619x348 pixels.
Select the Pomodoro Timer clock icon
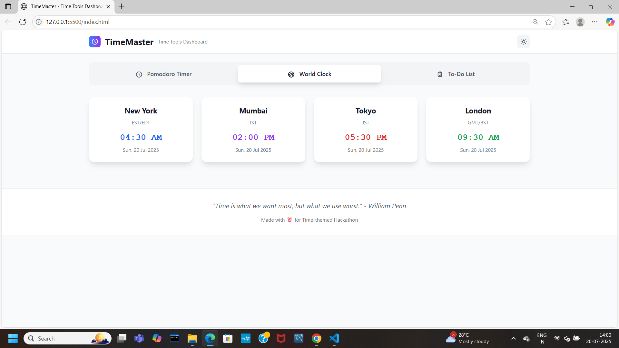[x=139, y=74]
